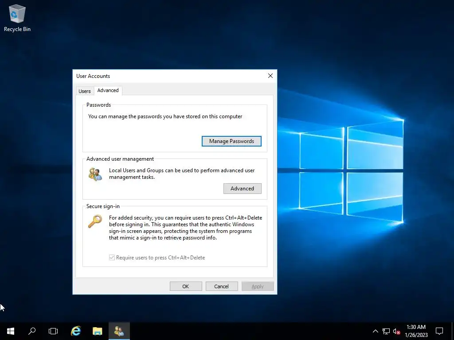Screen dimensions: 454x340
Task: Open File Explorer from the taskbar
Action: (97, 331)
